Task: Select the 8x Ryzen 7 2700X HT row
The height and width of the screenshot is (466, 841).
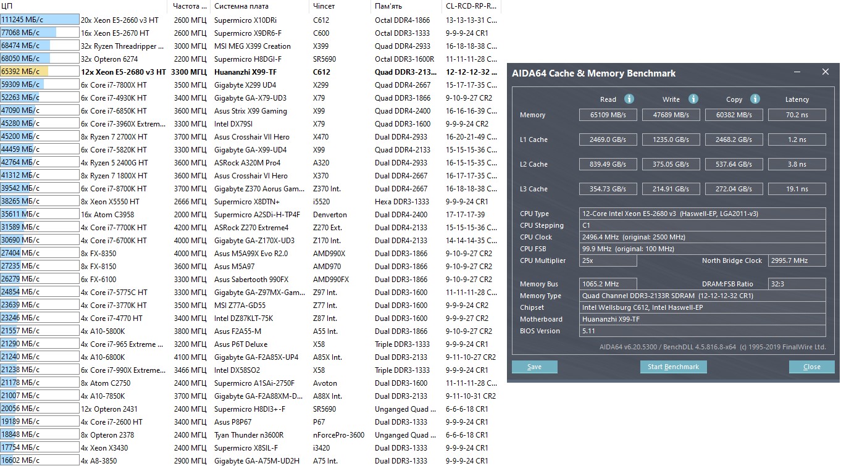Action: tap(250, 136)
